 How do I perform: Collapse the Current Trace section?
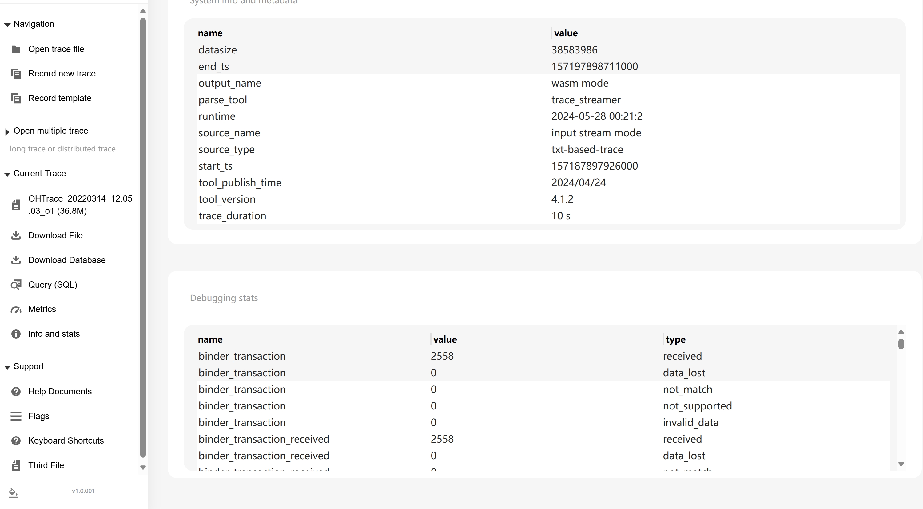pyautogui.click(x=7, y=174)
